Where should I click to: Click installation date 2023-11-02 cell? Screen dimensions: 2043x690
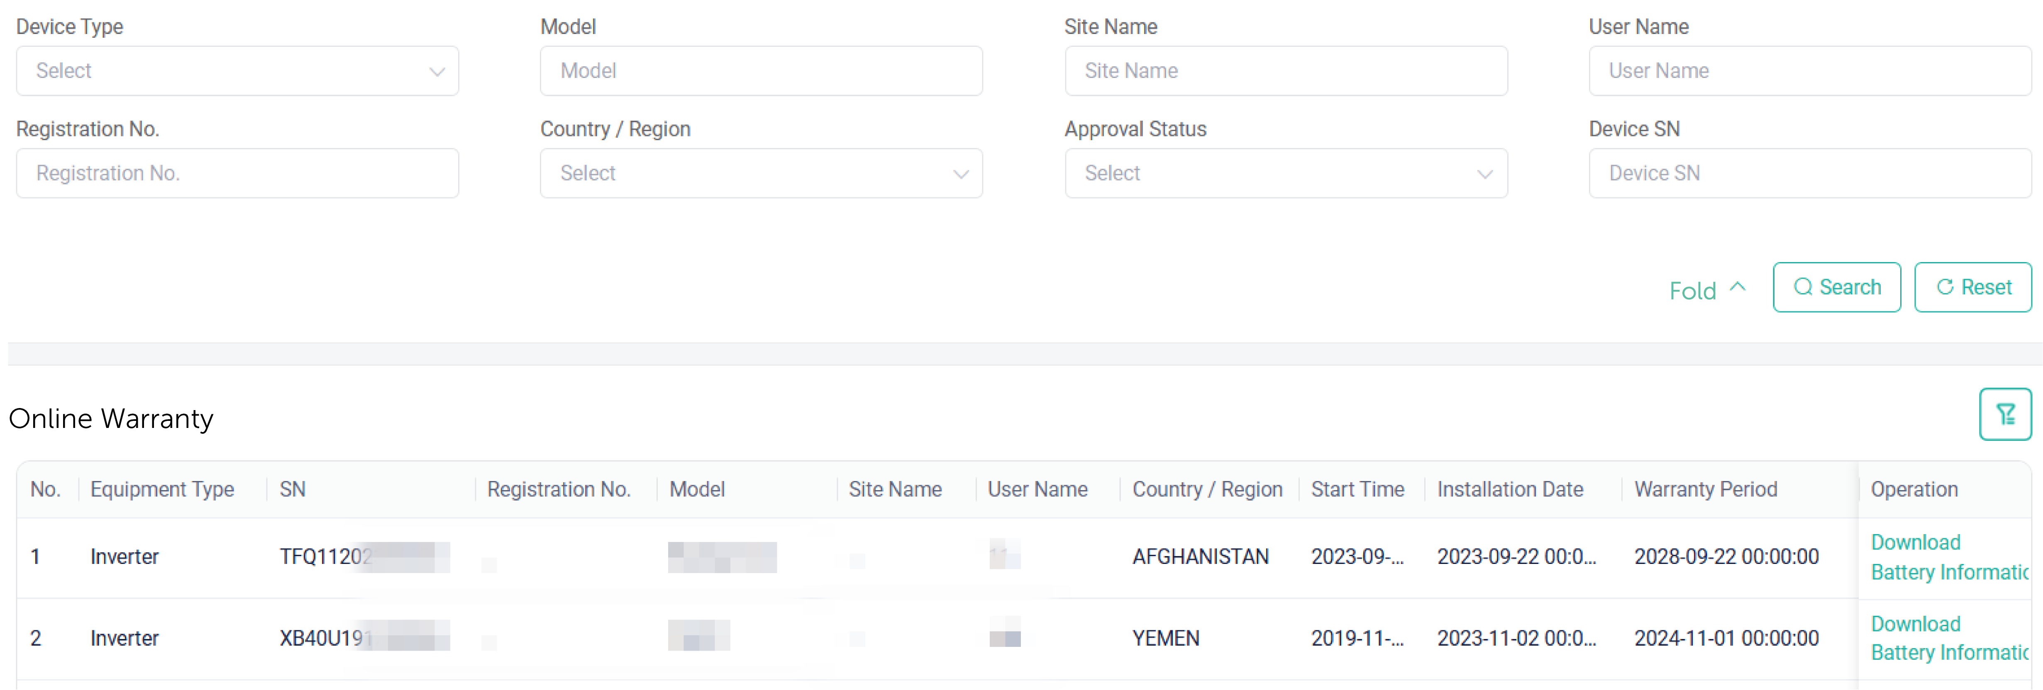[1516, 638]
